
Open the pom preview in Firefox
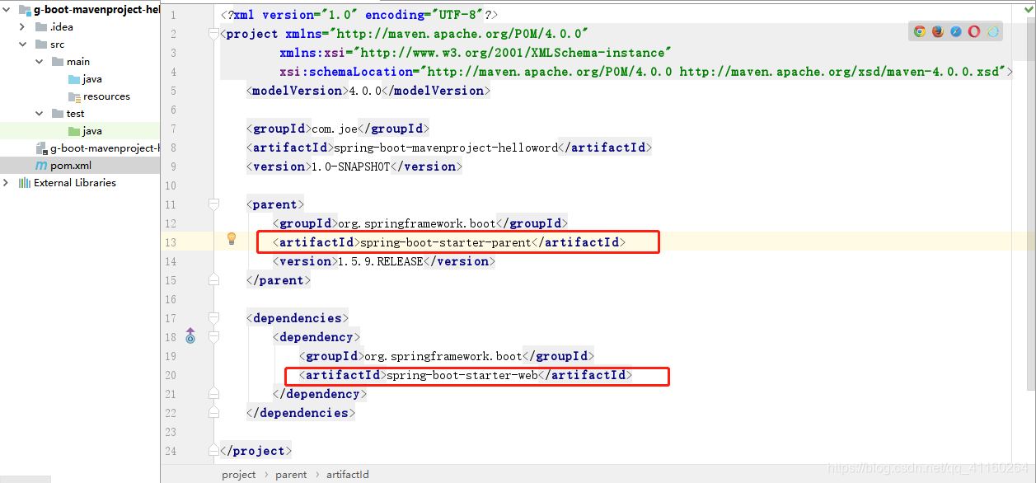(938, 31)
